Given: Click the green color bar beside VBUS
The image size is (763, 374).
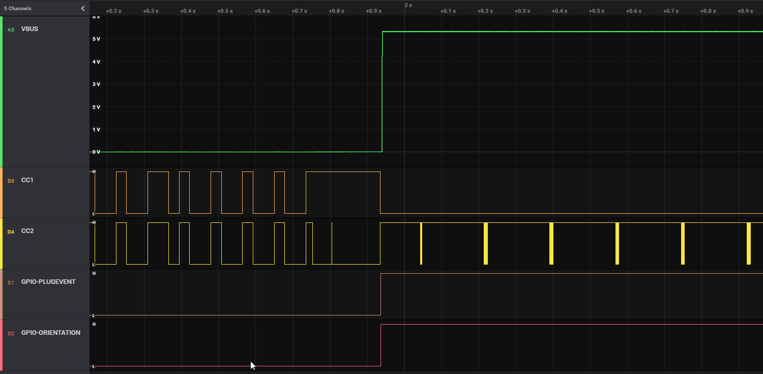Looking at the screenshot, I should (2, 92).
